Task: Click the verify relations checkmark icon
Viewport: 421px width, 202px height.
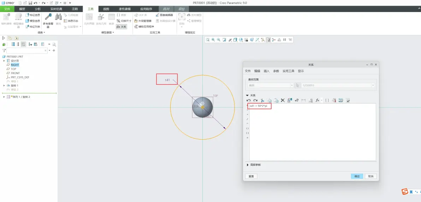Action: coord(348,100)
